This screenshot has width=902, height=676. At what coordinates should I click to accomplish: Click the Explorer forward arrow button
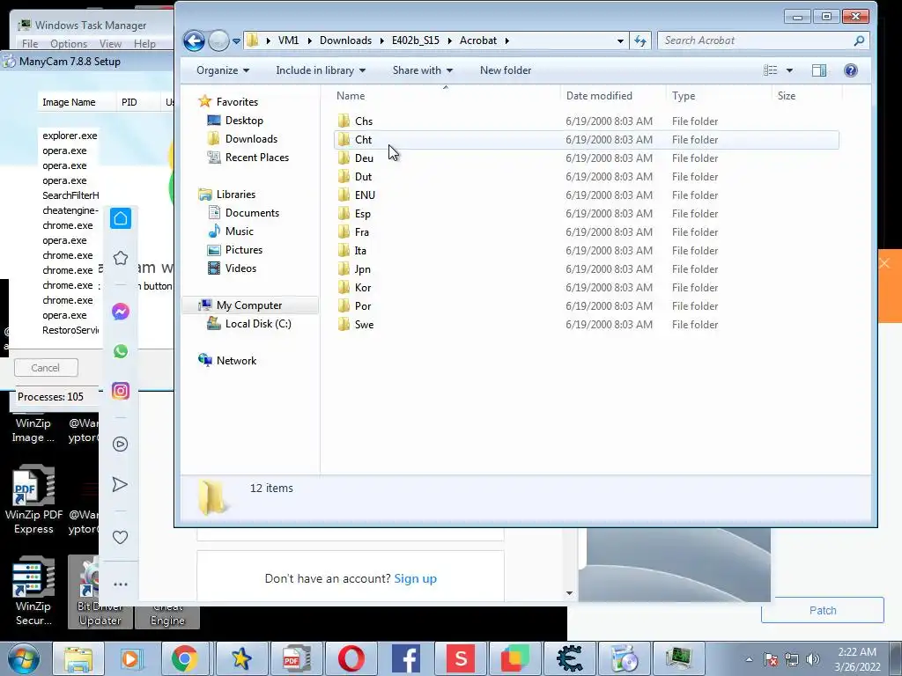218,40
